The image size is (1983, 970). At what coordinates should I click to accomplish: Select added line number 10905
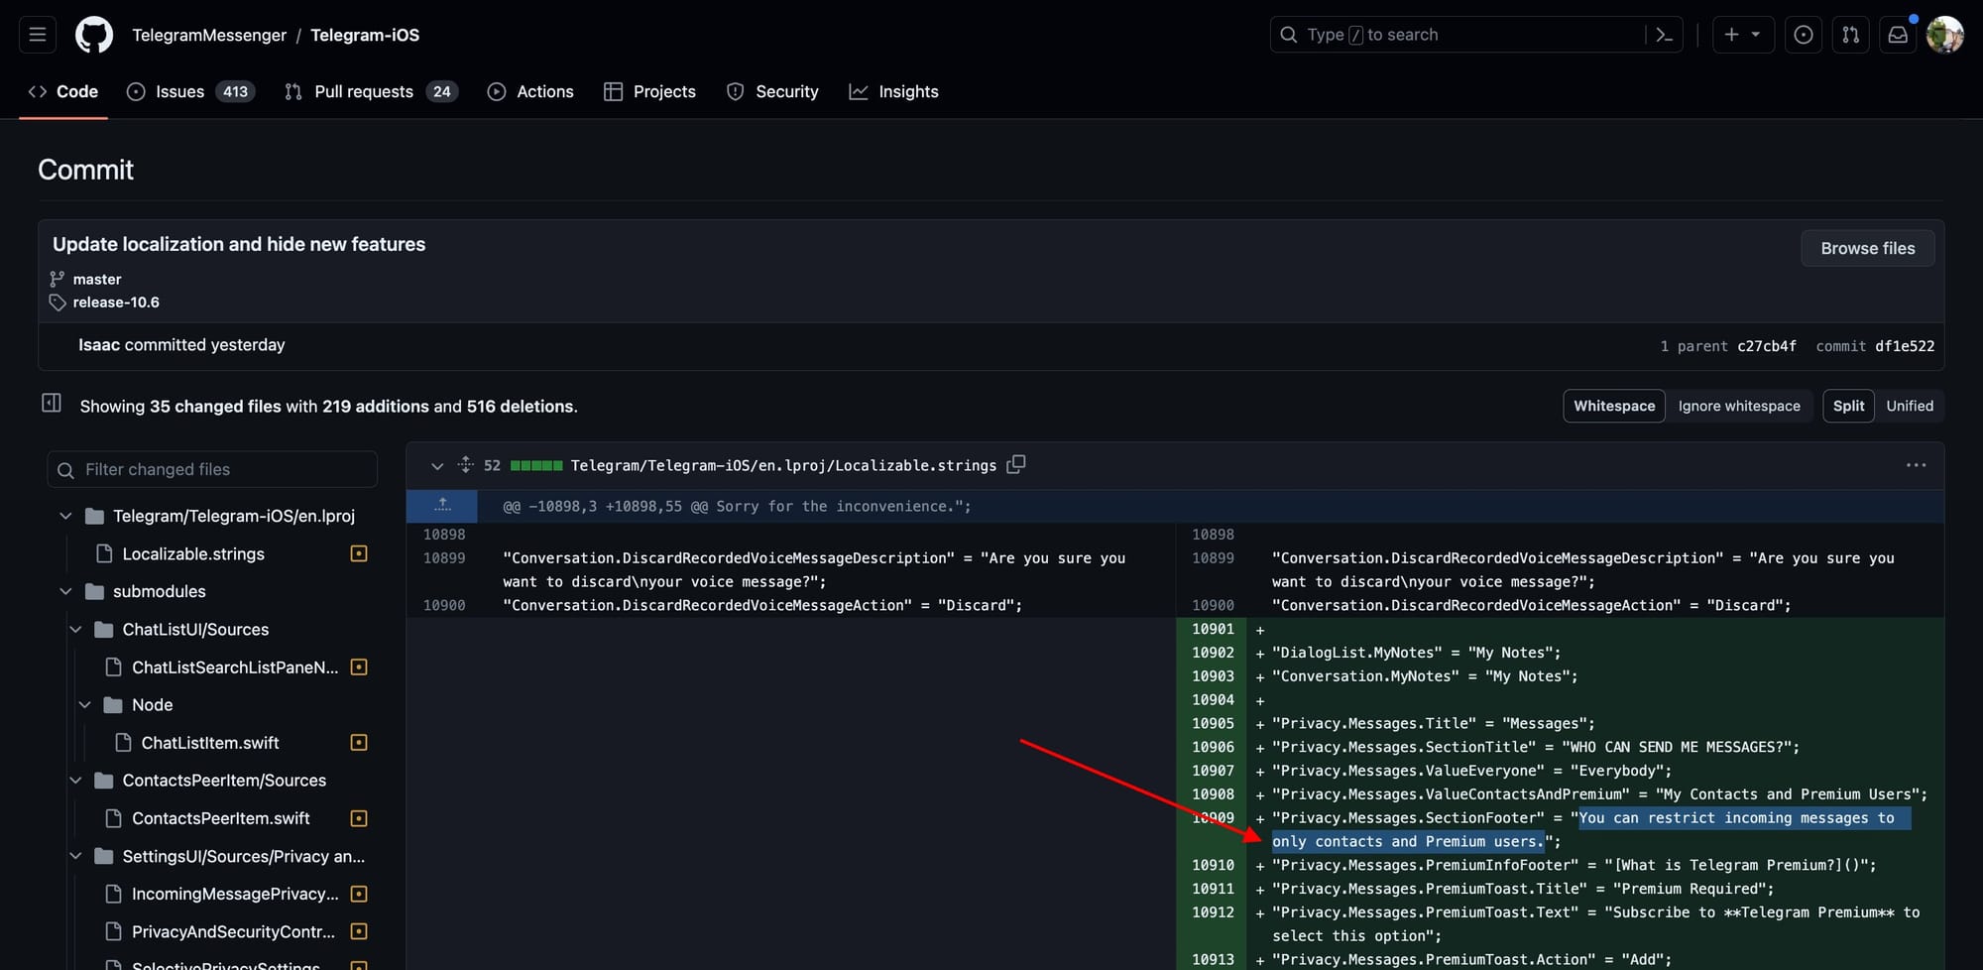(x=1213, y=724)
